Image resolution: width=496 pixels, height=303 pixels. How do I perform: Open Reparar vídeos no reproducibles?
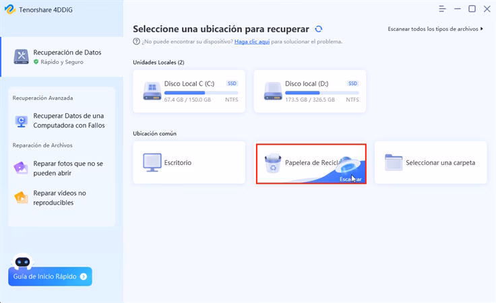coord(62,198)
